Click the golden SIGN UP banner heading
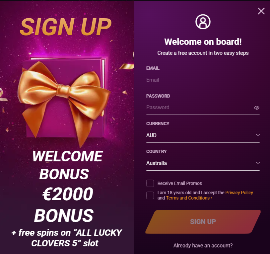The image size is (270, 254). point(66,27)
